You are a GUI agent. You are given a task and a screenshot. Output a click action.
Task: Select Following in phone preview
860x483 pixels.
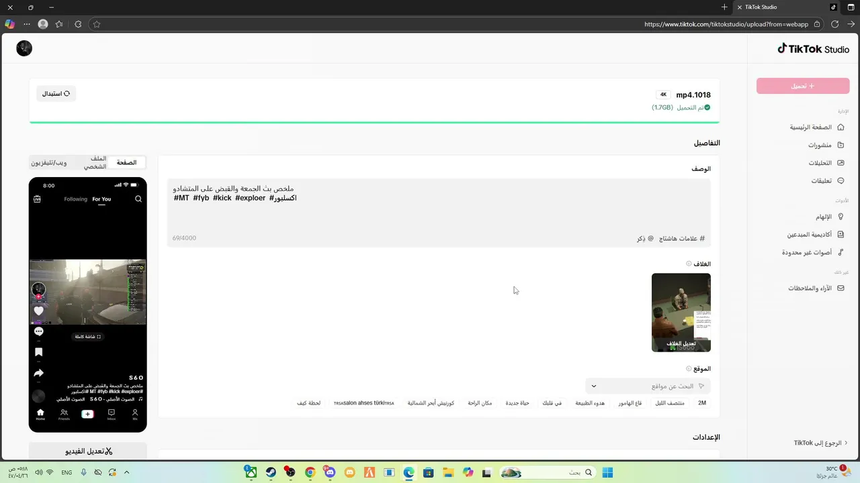tap(75, 199)
